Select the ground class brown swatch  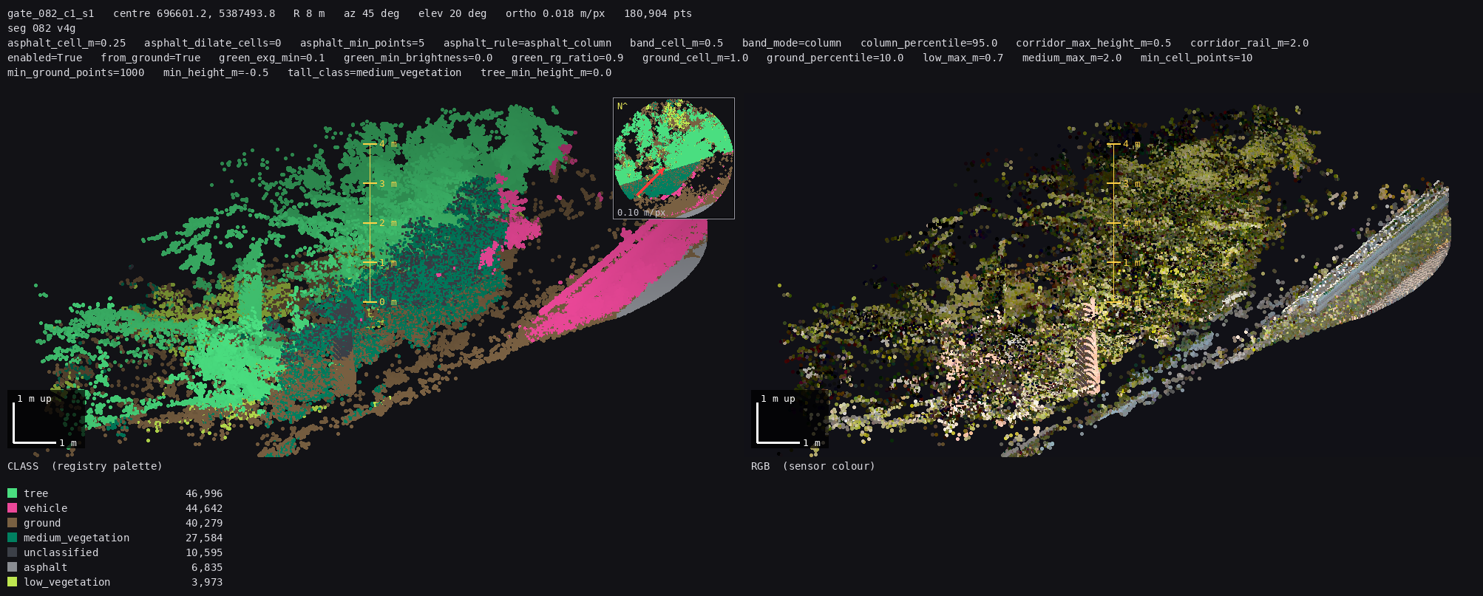pos(12,523)
